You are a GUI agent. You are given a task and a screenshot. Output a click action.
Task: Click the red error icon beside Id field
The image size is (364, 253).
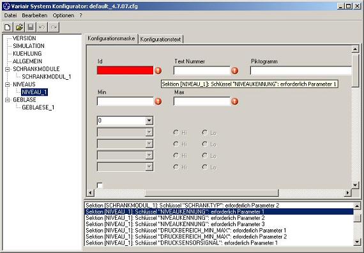158,70
